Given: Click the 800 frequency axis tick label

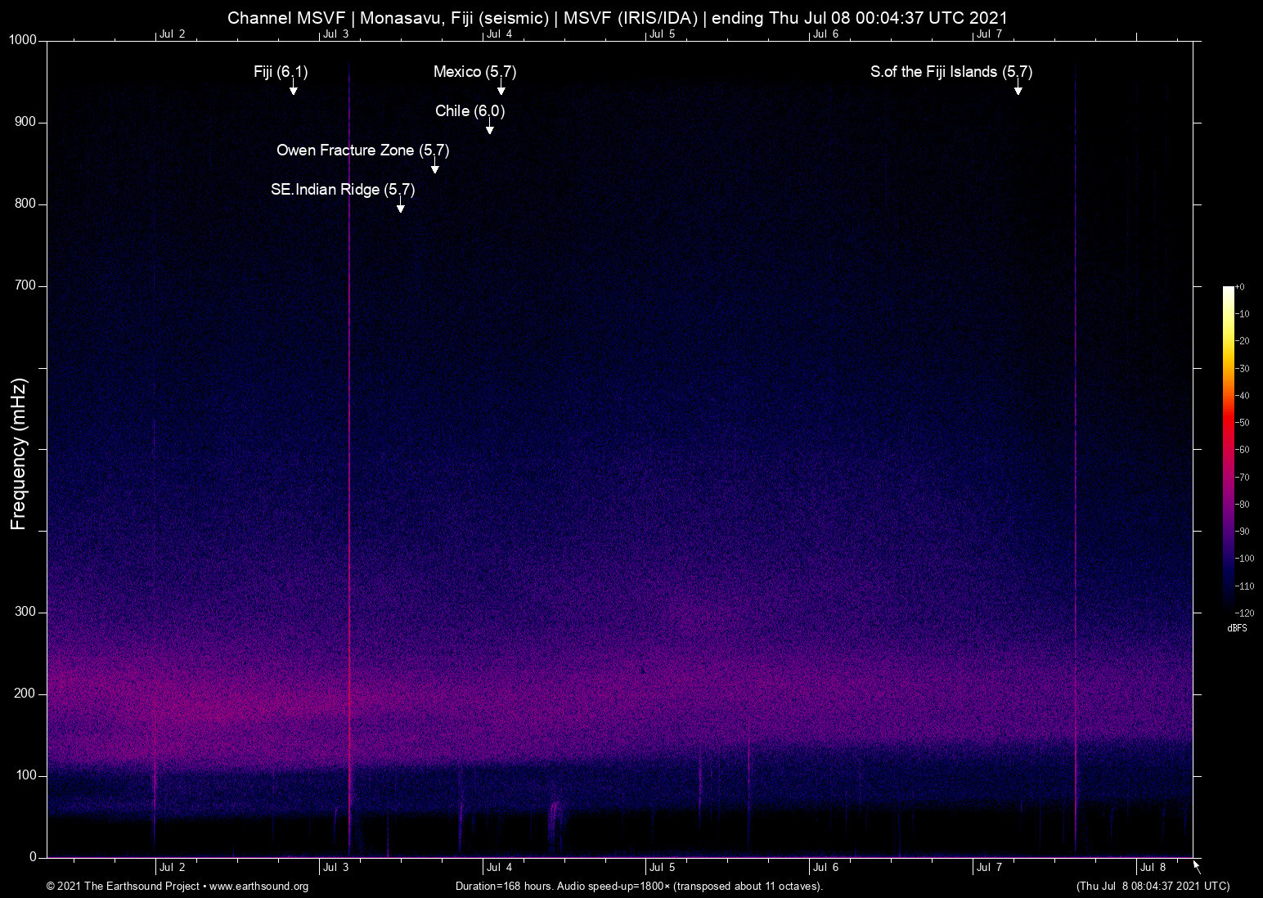Looking at the screenshot, I should point(26,204).
